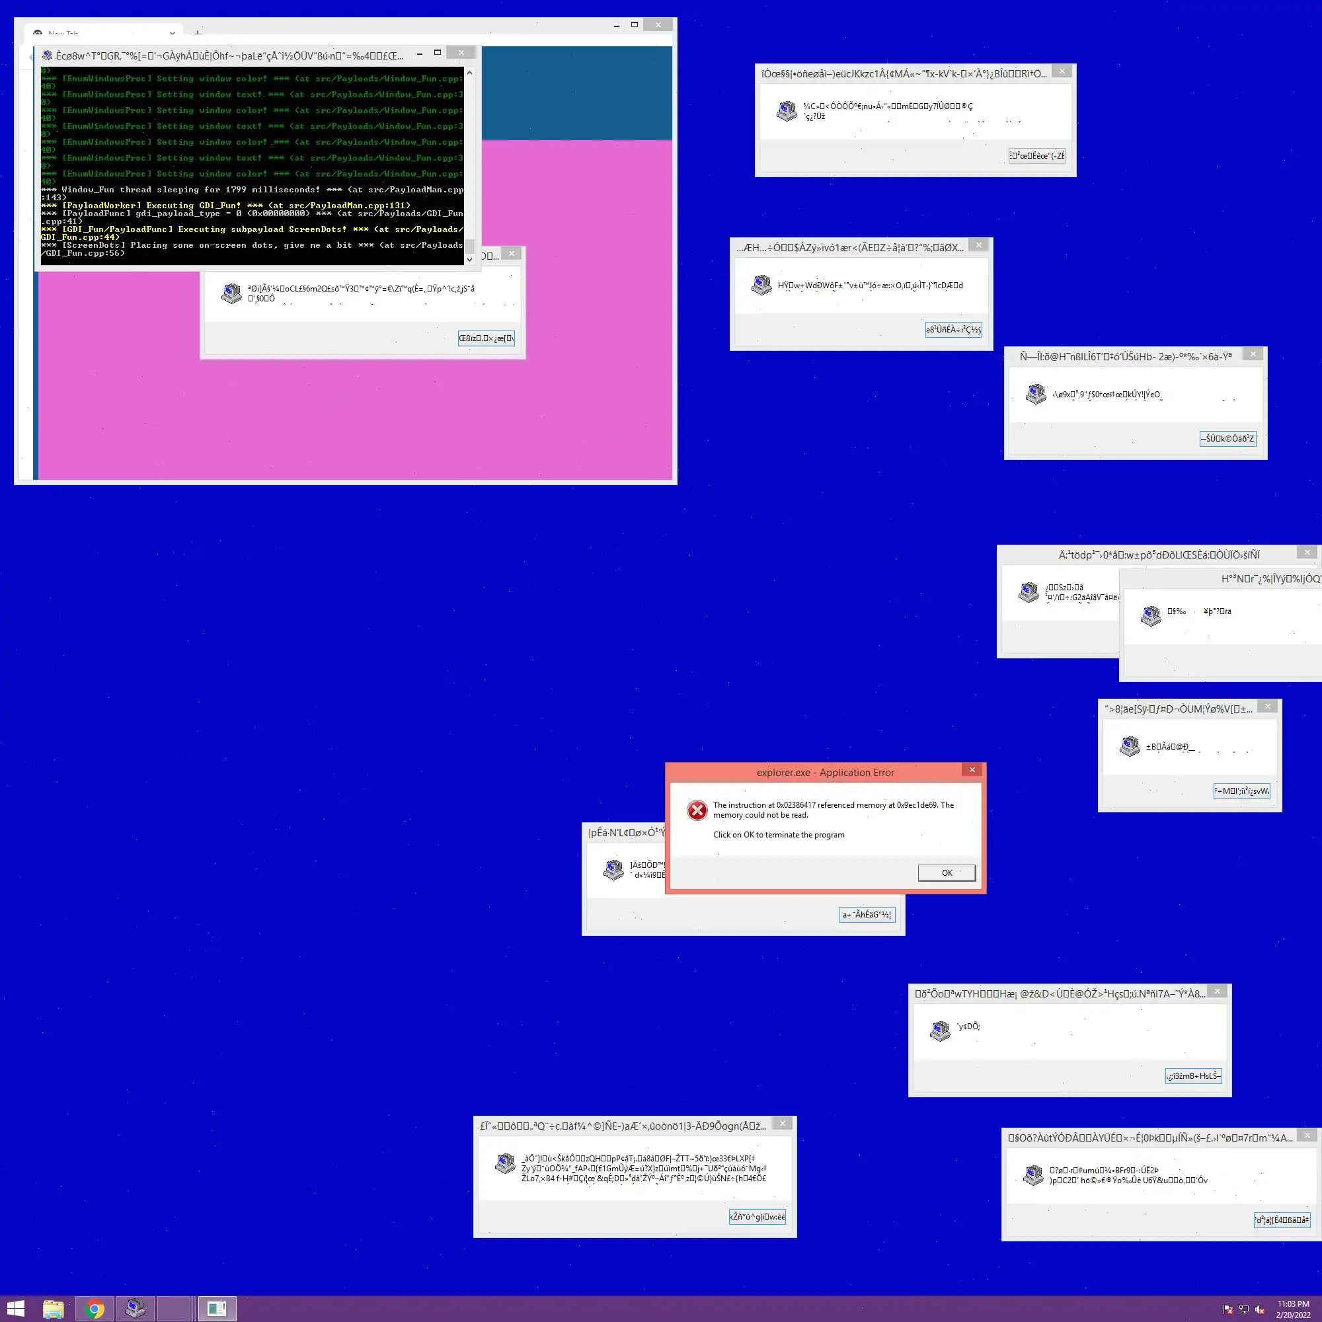Click the muted volume tray icon
Image resolution: width=1322 pixels, height=1322 pixels.
(x=1259, y=1309)
